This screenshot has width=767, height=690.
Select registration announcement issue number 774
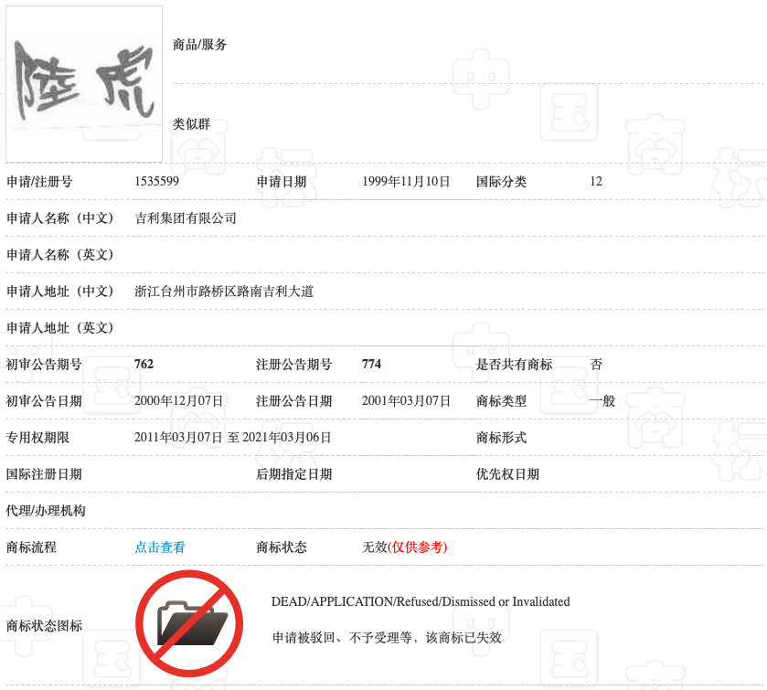pyautogui.click(x=371, y=365)
